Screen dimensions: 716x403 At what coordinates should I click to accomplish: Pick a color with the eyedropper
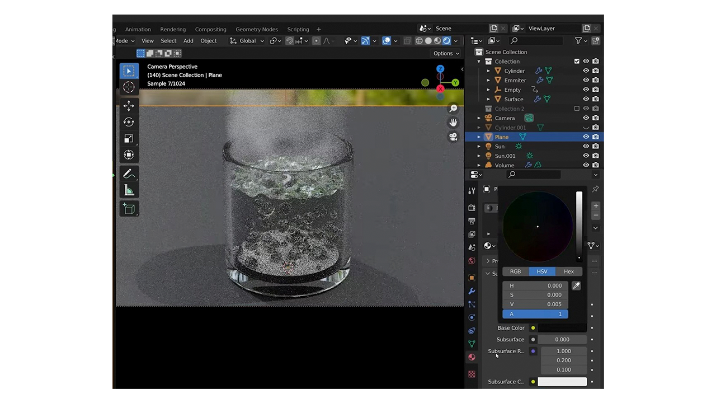(x=576, y=286)
